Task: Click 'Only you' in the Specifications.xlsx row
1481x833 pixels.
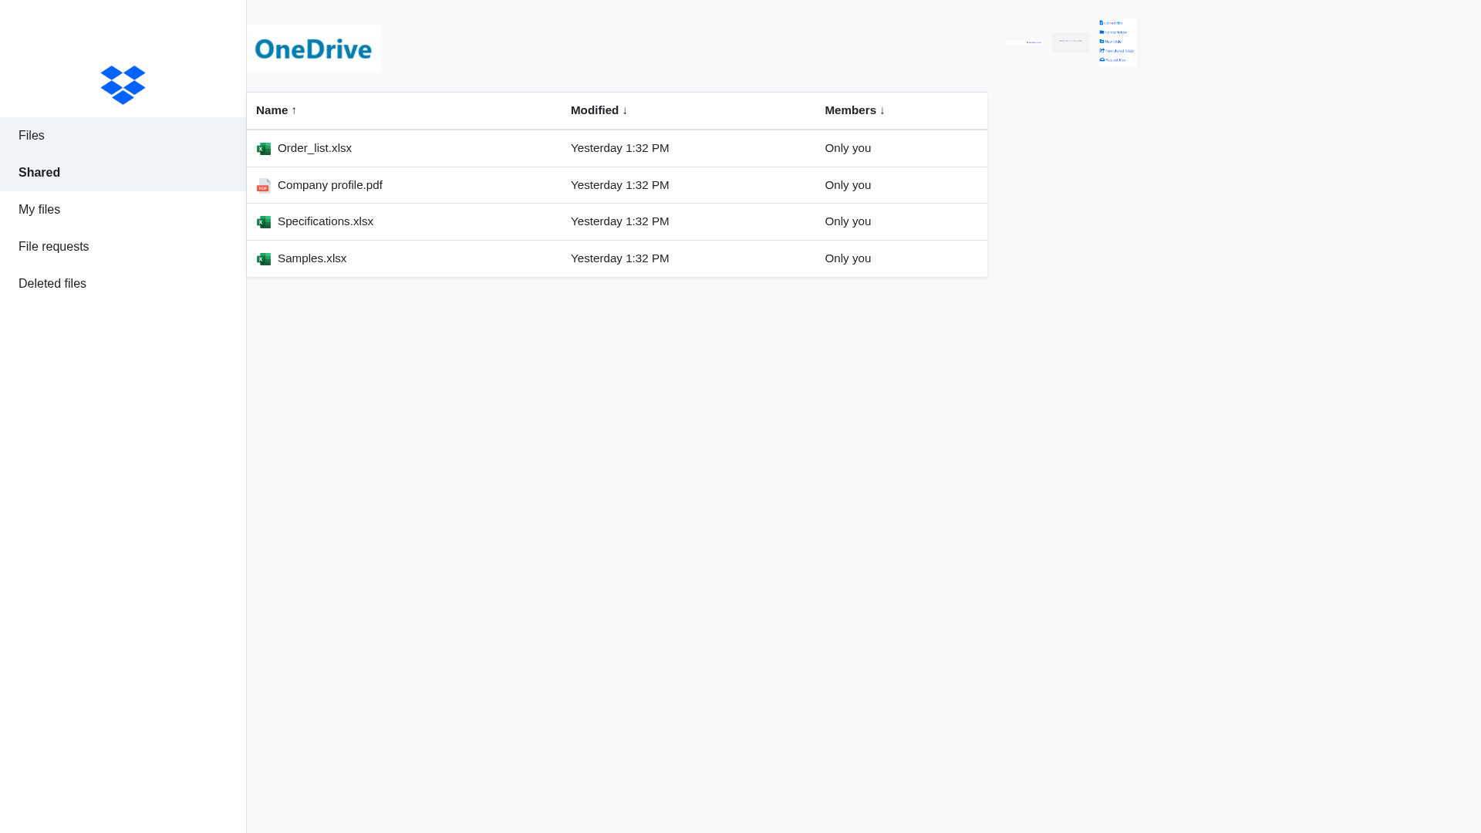Action: click(848, 221)
